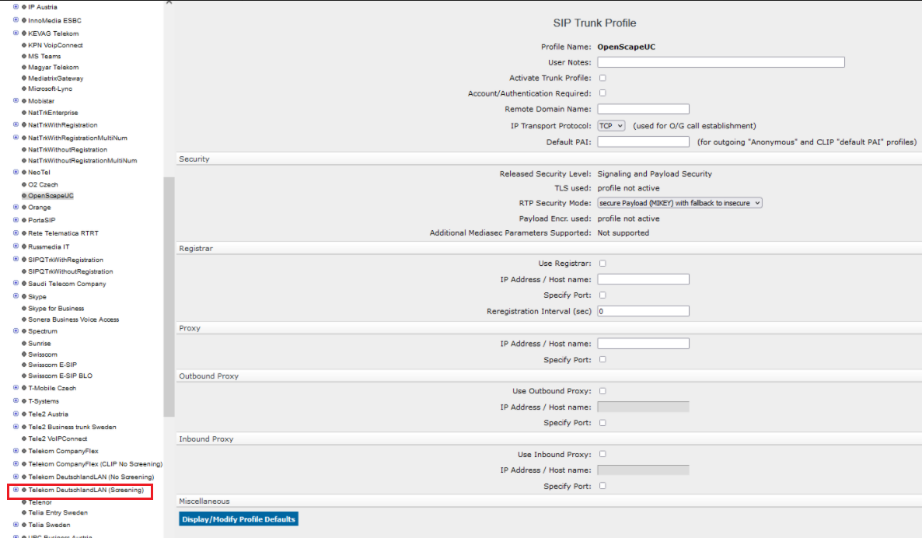Screen dimensions: 922x538
Task: Click the bullet icon beside Sunrise
Action: tap(24, 344)
